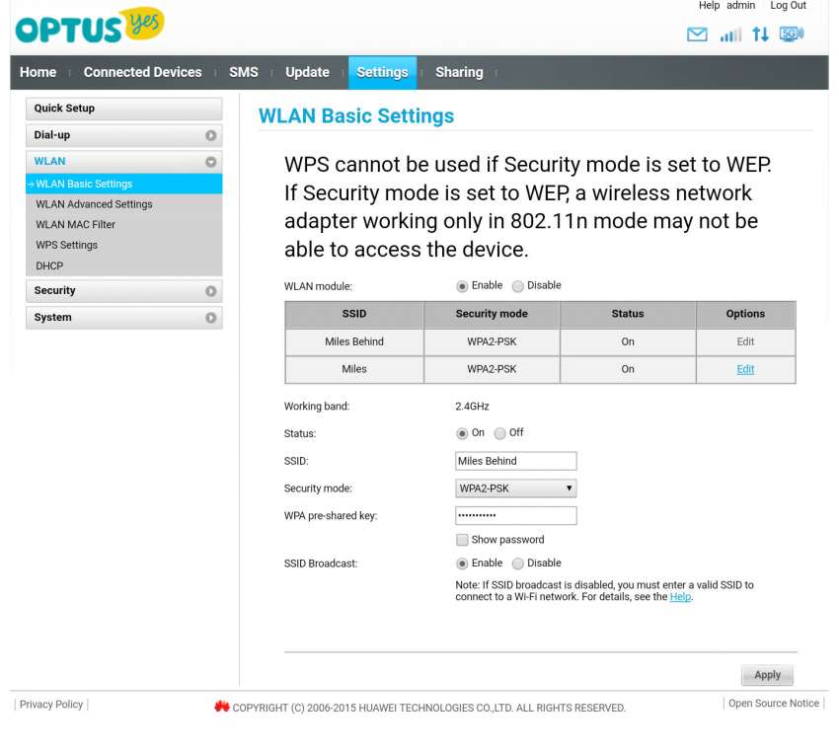Disable the WLAN module

point(518,285)
